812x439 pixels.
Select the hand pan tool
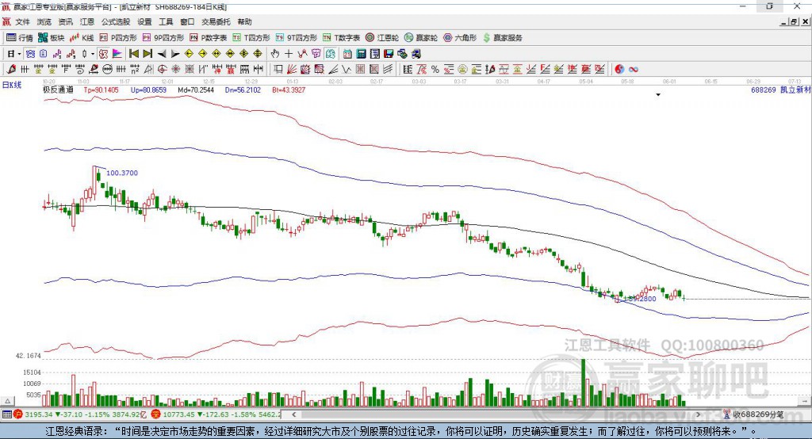tap(275, 54)
